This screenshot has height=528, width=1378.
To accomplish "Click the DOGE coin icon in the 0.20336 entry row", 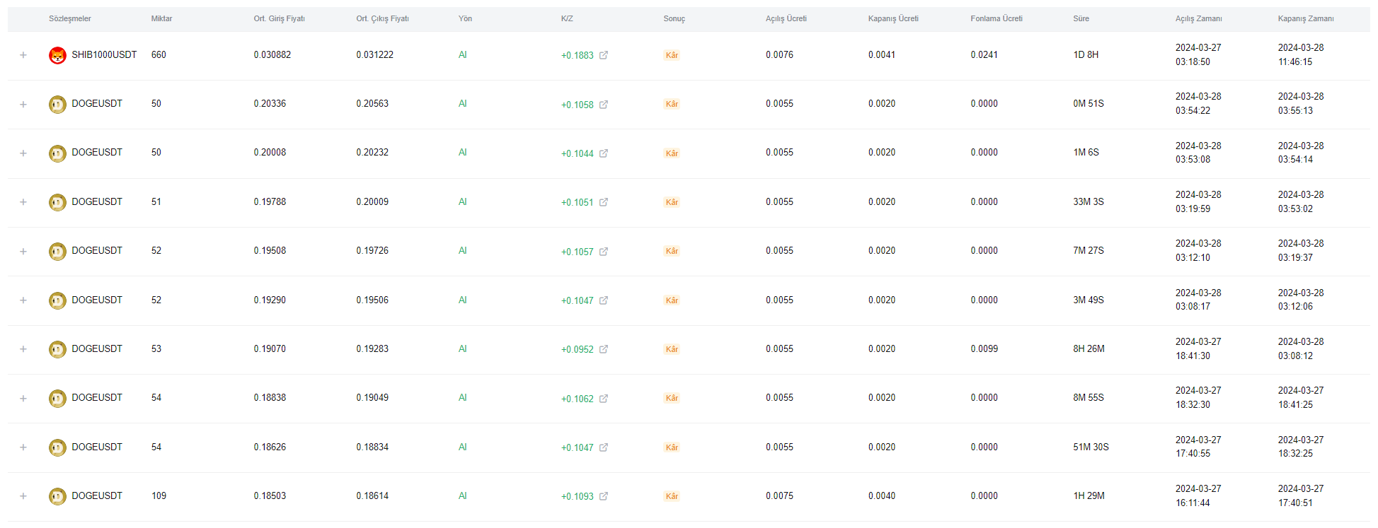I will [57, 105].
